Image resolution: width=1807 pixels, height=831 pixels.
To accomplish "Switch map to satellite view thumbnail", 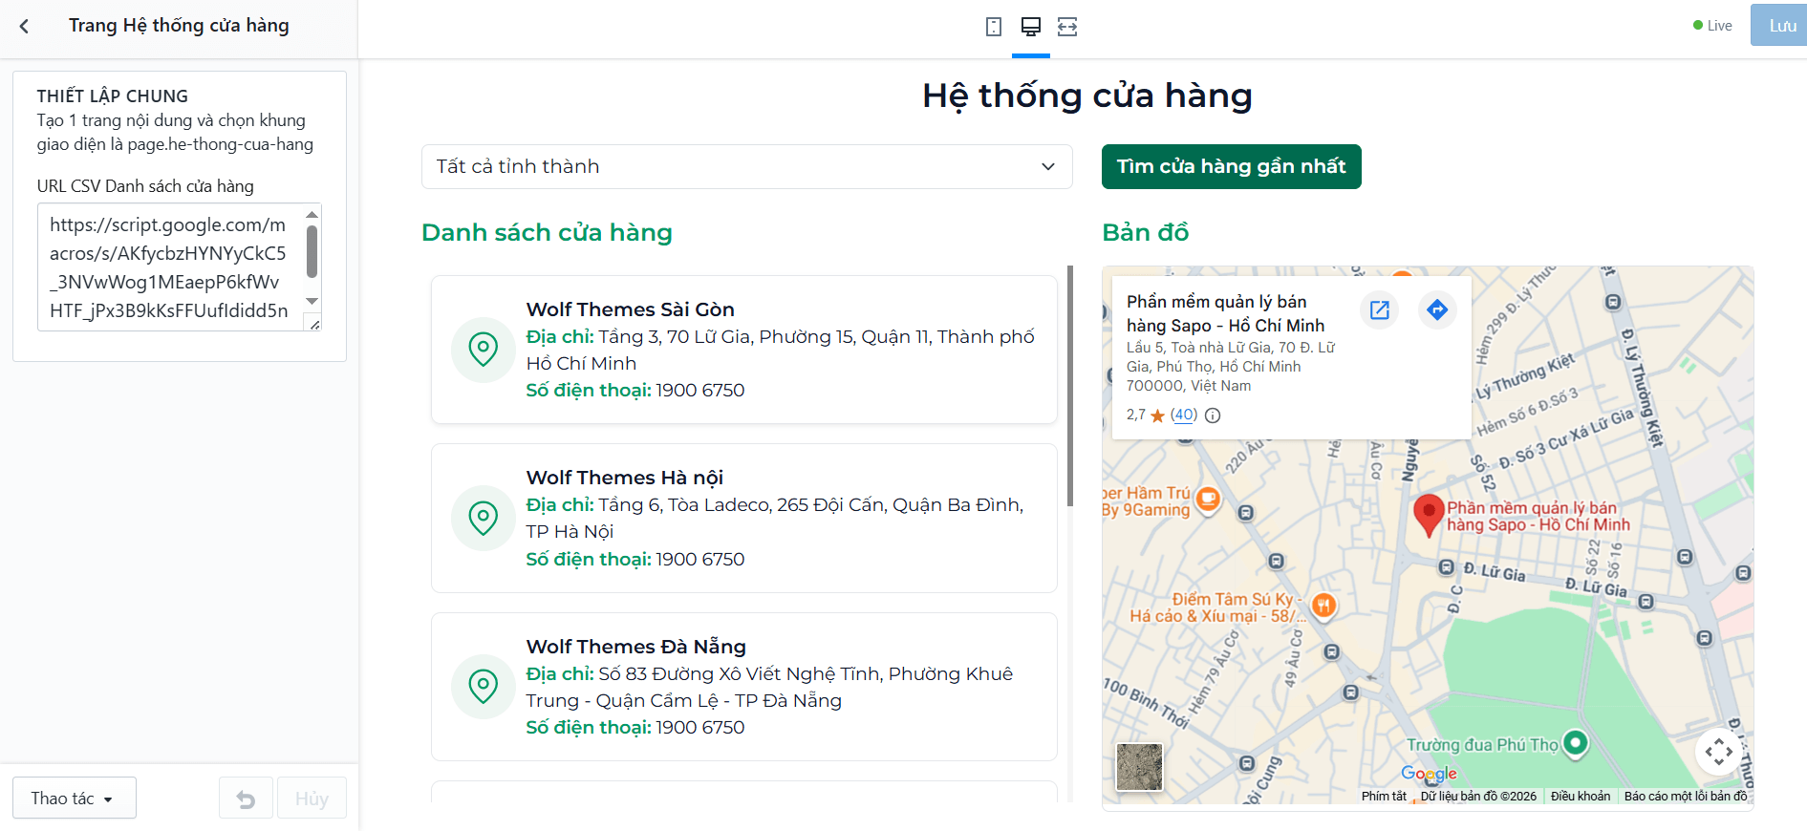I will click(x=1139, y=767).
